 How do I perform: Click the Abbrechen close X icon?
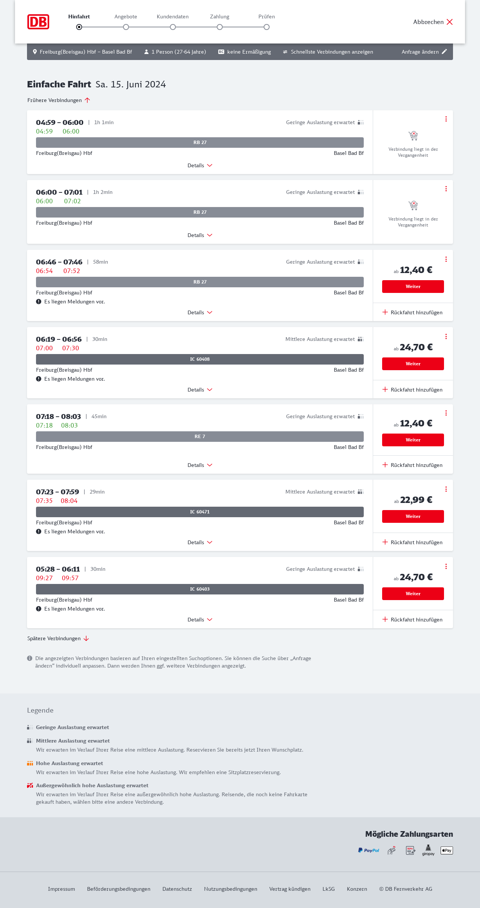coord(450,22)
